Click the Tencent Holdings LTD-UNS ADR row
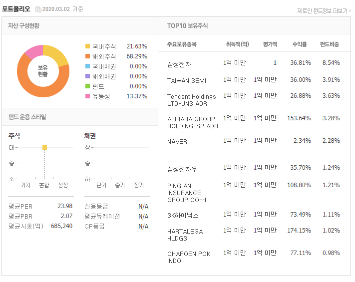Screen dimensions: 355x282 [254, 100]
